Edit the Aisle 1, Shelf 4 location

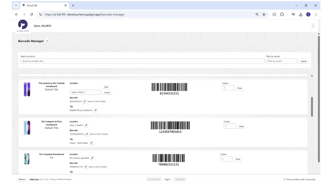pyautogui.click(x=86, y=126)
